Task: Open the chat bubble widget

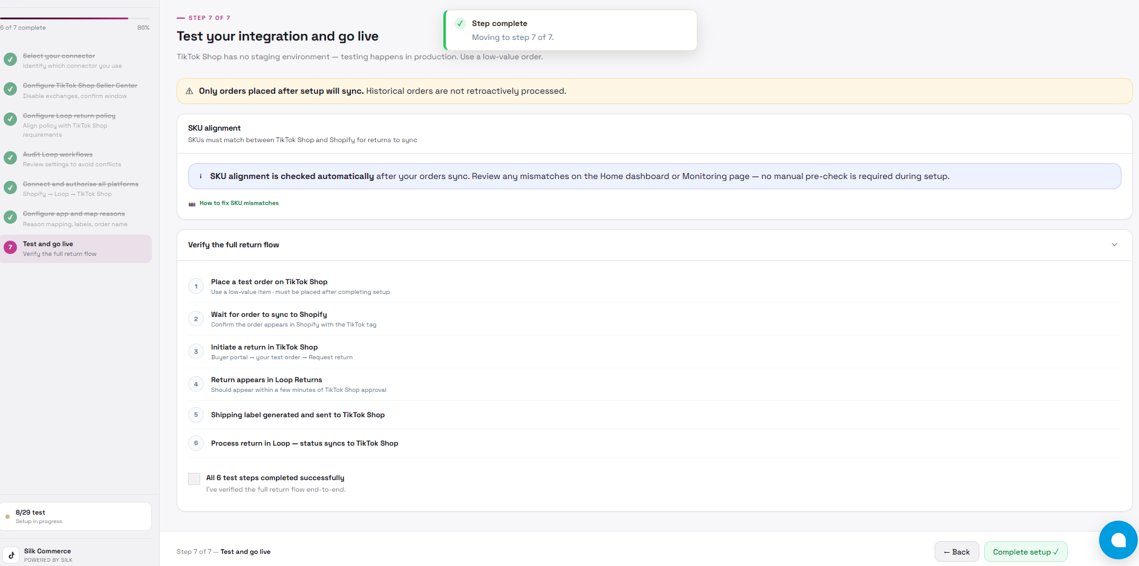Action: [1118, 540]
